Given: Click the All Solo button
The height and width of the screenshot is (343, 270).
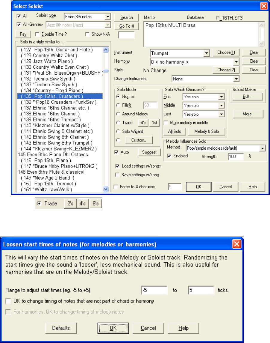Looking at the screenshot, I should (175, 131).
